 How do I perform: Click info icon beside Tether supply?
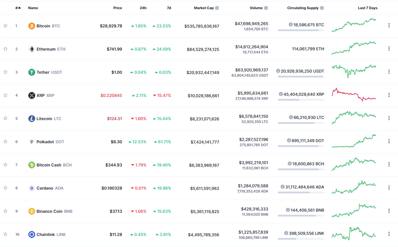pyautogui.click(x=278, y=71)
